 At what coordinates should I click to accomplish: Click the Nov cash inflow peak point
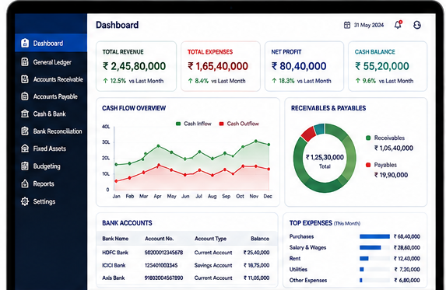pyautogui.click(x=256, y=141)
